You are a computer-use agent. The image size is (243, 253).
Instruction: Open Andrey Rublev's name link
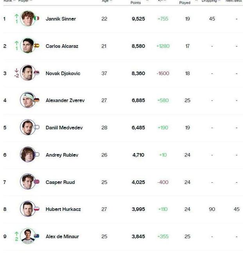[x=62, y=155]
